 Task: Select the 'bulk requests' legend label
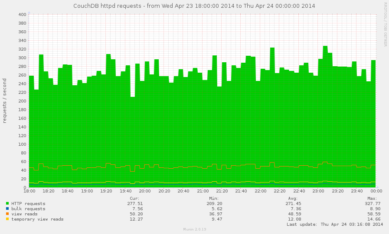pos(28,209)
